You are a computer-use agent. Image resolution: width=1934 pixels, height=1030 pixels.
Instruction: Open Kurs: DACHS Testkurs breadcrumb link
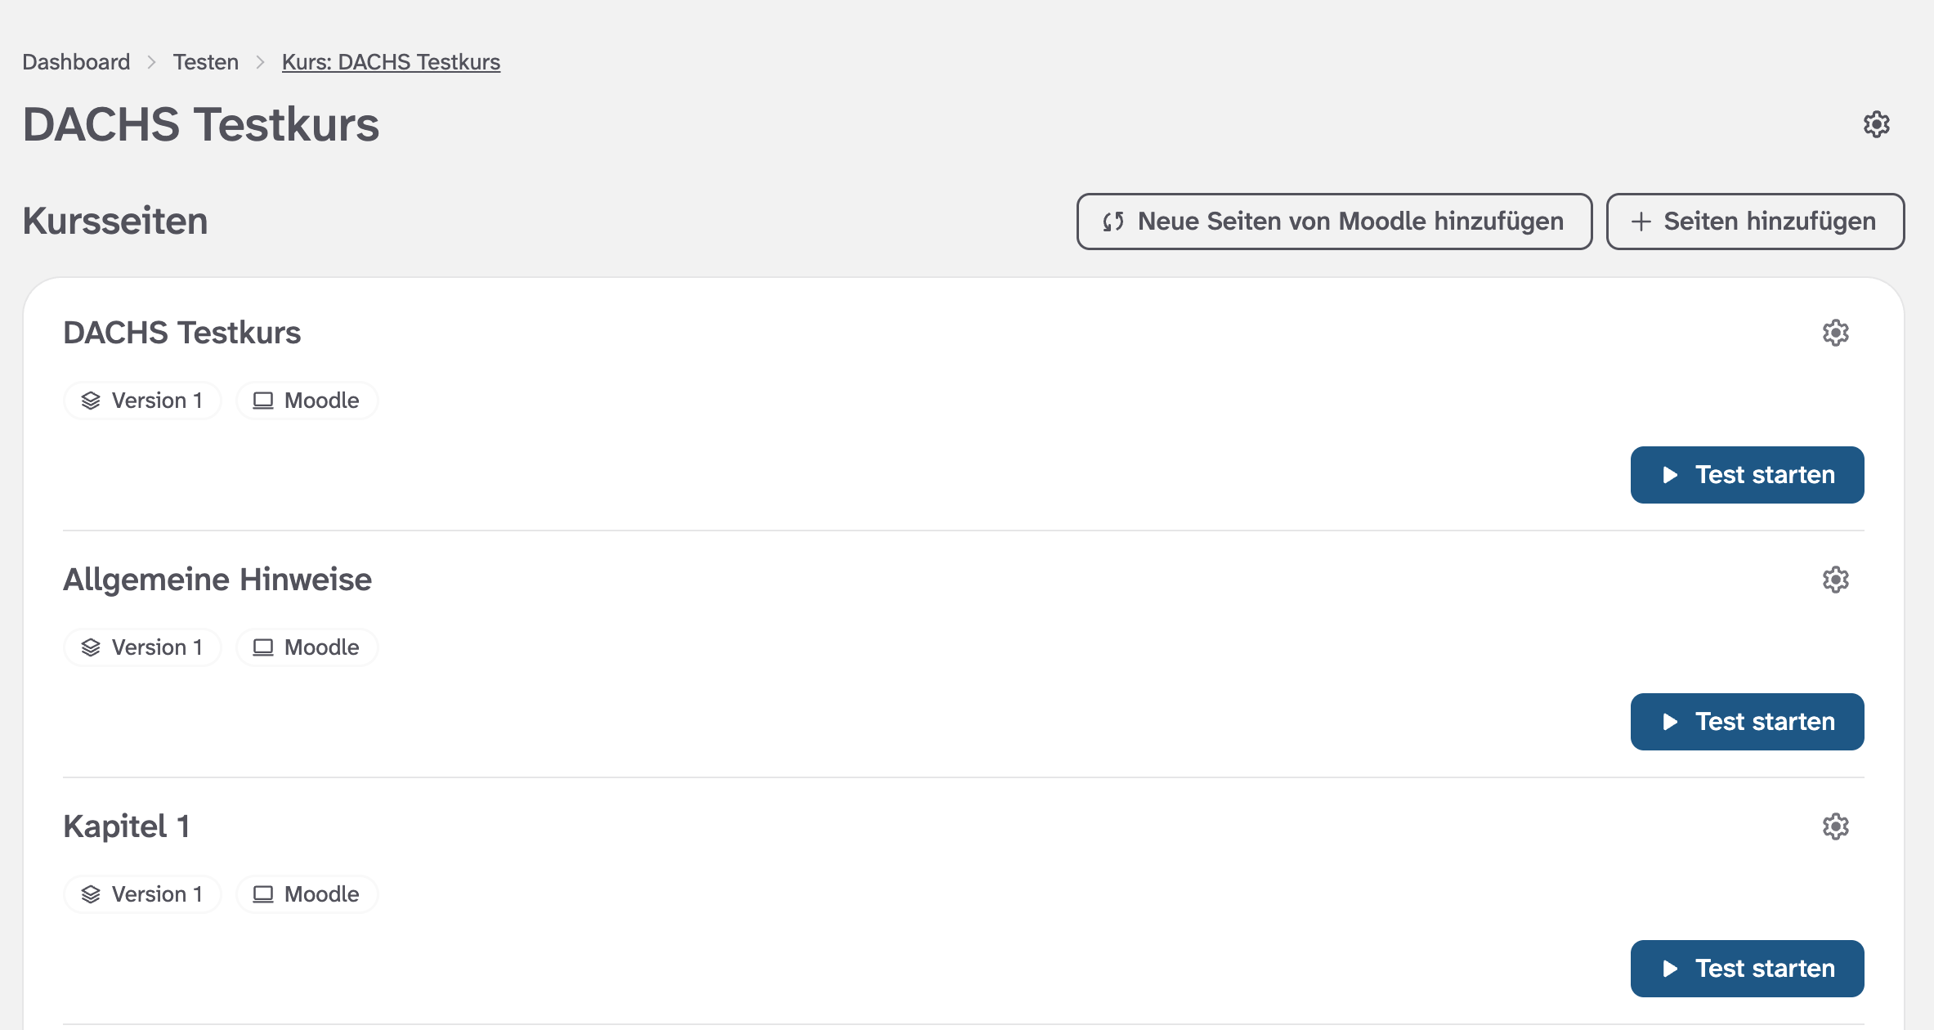(x=391, y=62)
